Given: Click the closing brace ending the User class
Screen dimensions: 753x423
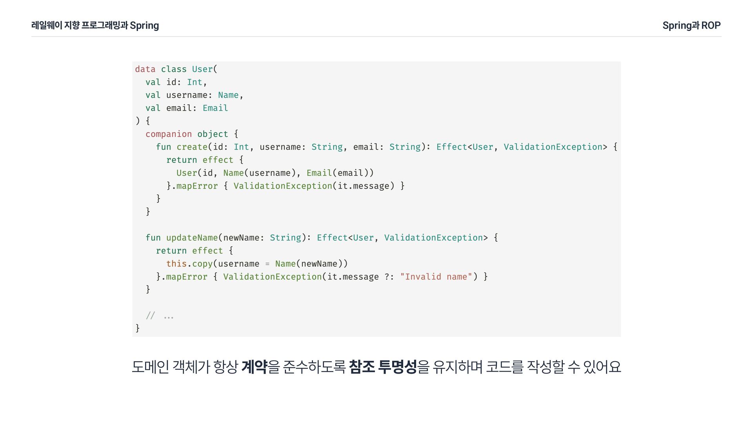Looking at the screenshot, I should point(138,328).
